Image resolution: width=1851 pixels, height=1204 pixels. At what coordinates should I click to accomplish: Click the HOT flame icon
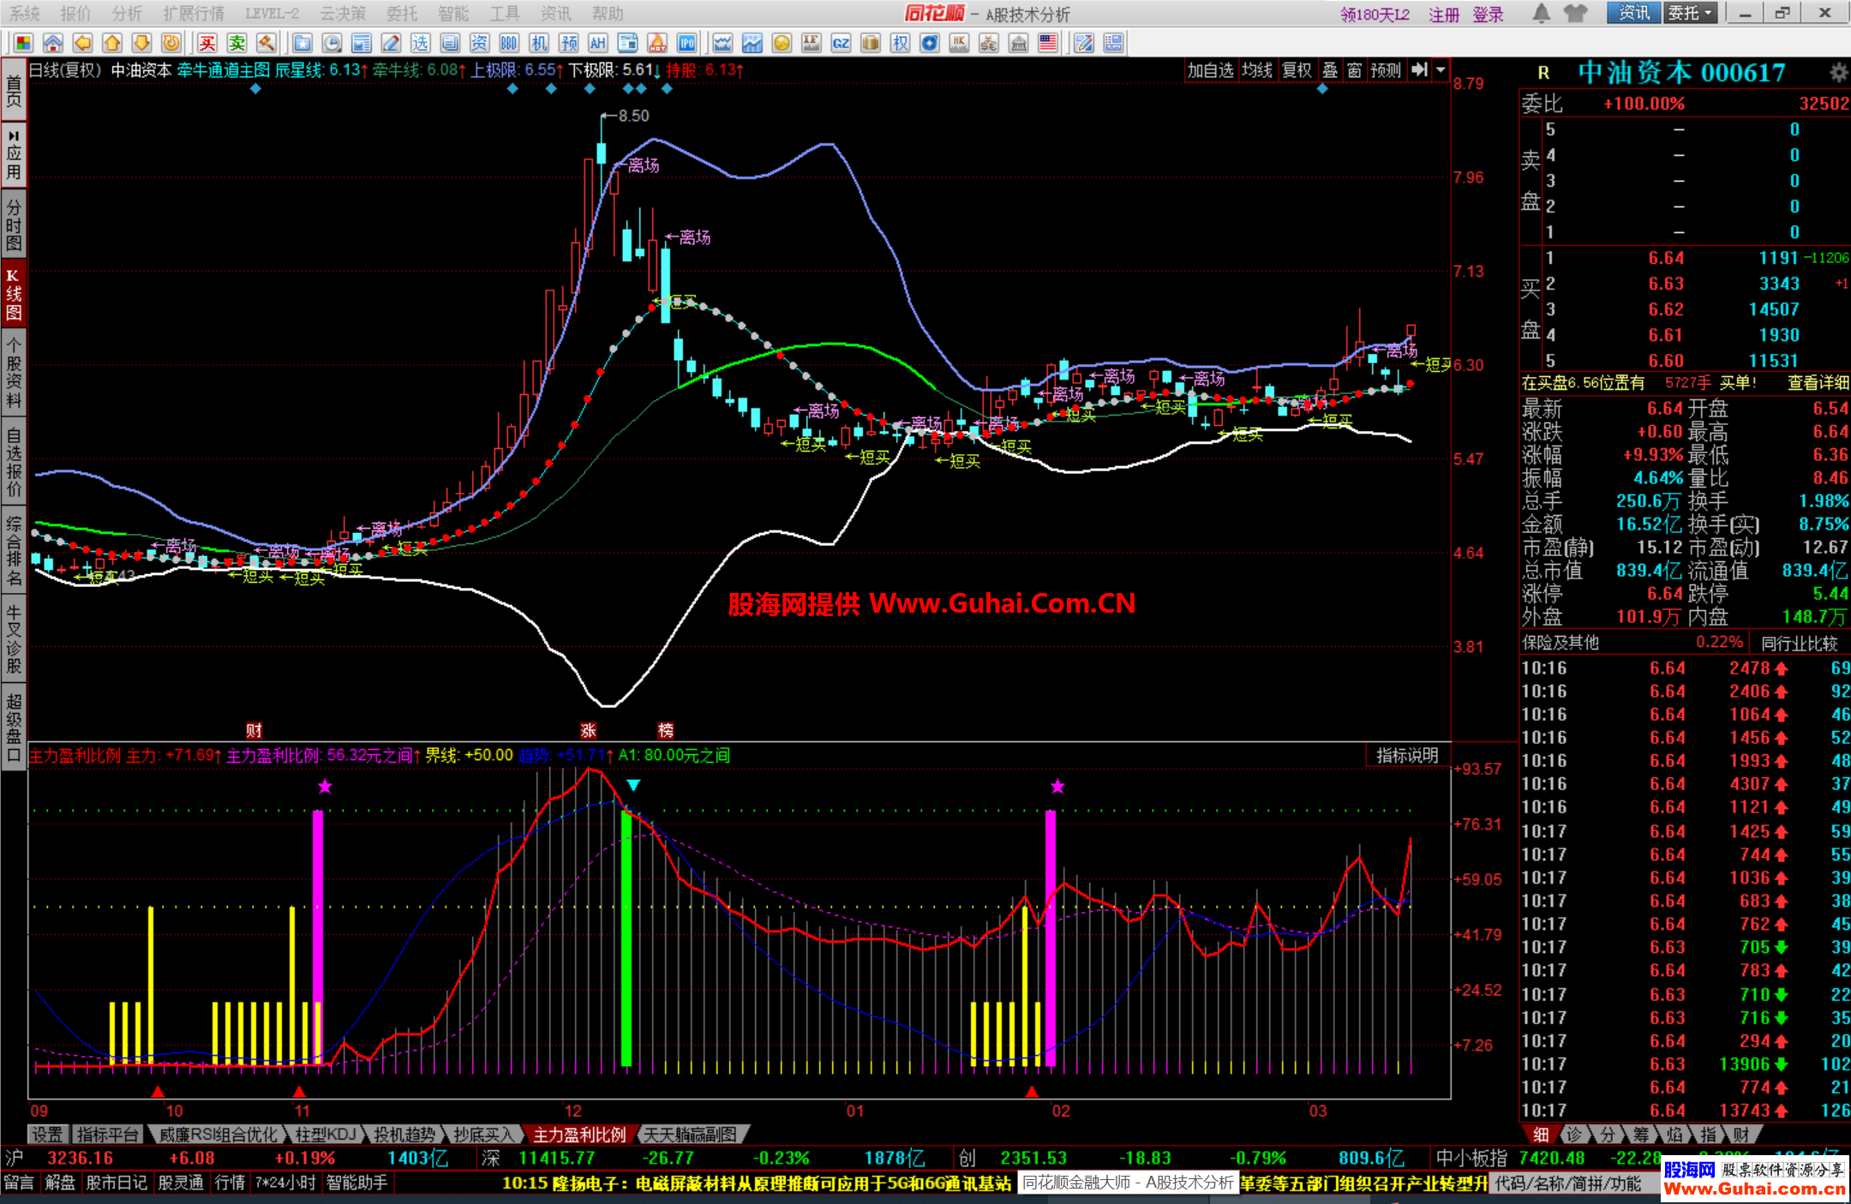(x=657, y=43)
